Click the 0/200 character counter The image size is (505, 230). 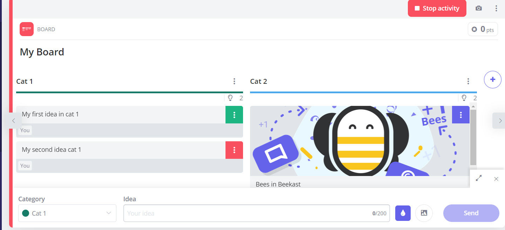[x=379, y=213]
